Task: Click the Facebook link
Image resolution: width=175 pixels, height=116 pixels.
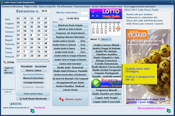Action: [39, 108]
